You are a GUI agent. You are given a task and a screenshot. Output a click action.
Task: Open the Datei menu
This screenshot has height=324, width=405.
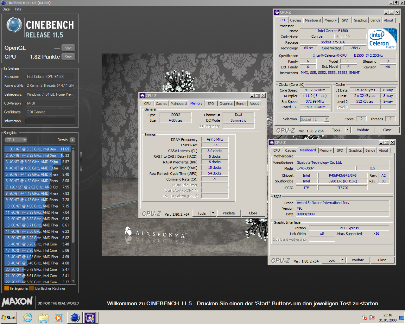tap(6, 9)
